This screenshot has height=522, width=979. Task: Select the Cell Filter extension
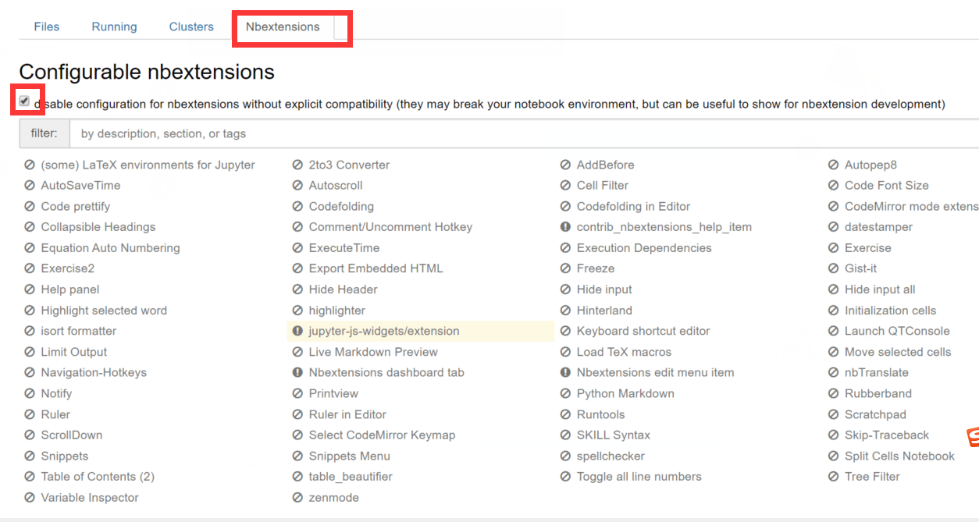pyautogui.click(x=603, y=186)
